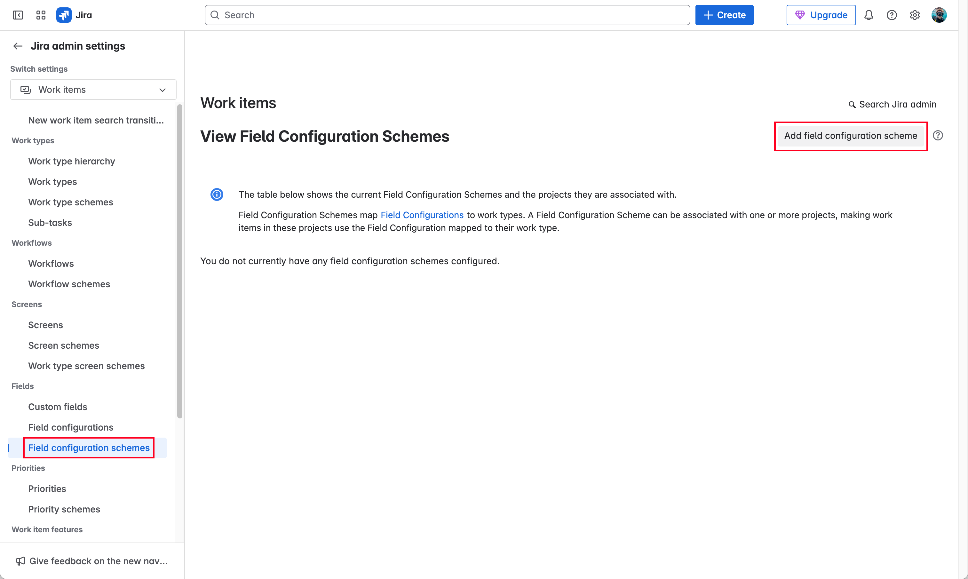This screenshot has height=579, width=968.
Task: Go to Work type hierarchy
Action: coord(71,161)
